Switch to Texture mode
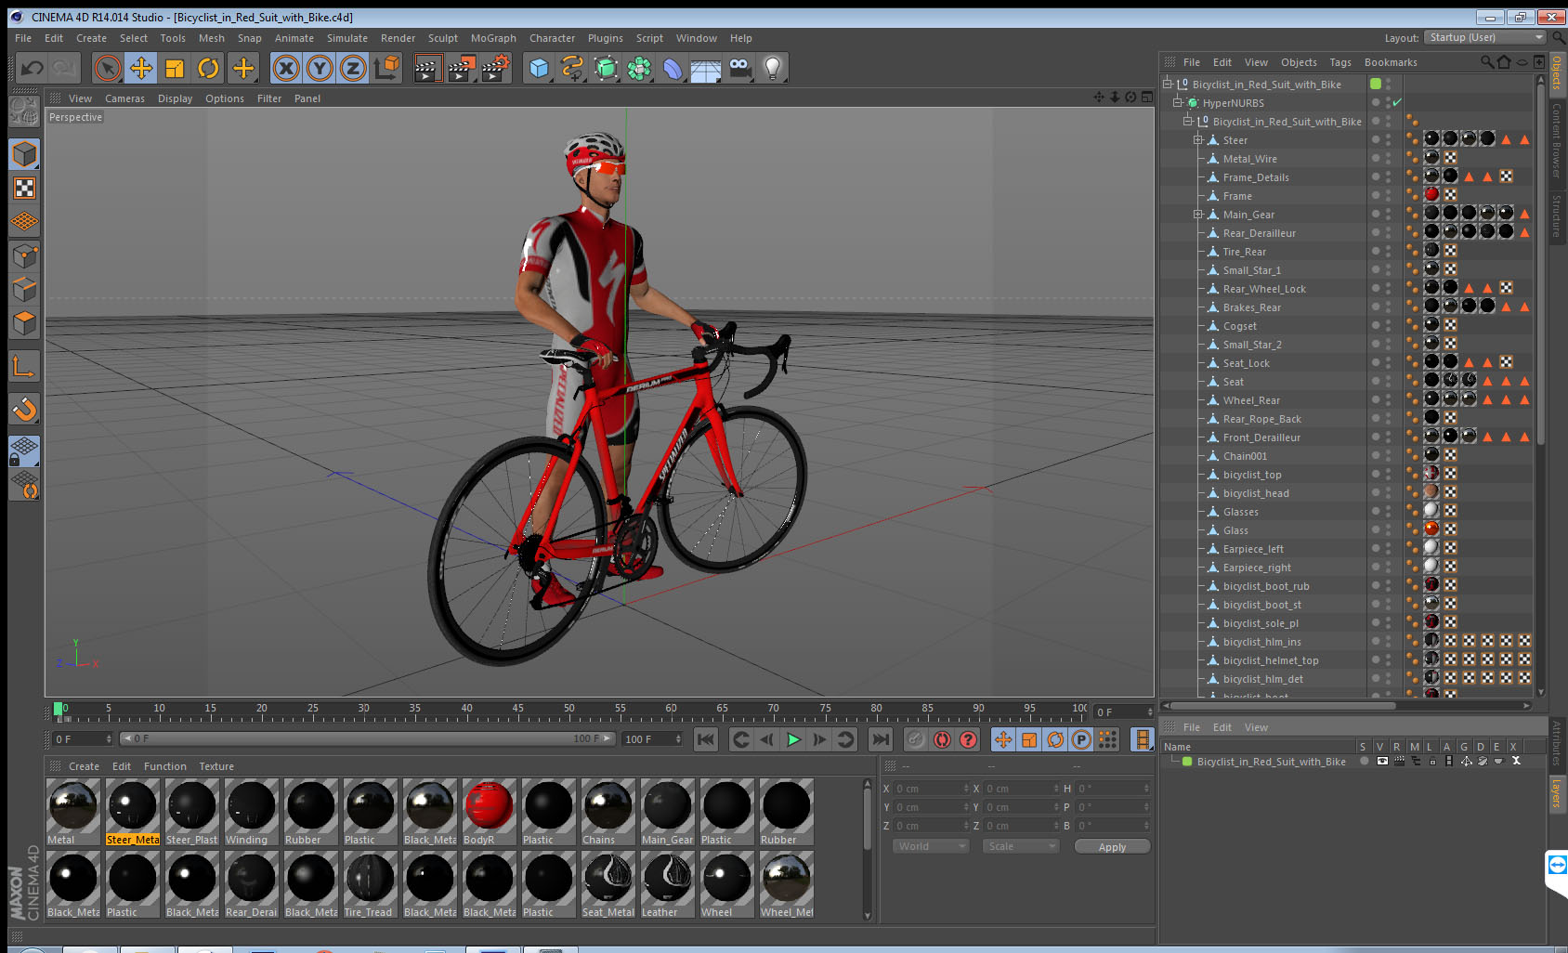The height and width of the screenshot is (953, 1568). point(24,189)
